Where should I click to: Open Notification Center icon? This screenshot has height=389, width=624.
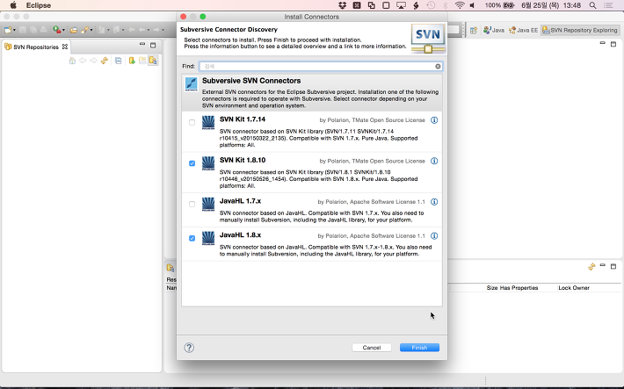click(x=608, y=5)
